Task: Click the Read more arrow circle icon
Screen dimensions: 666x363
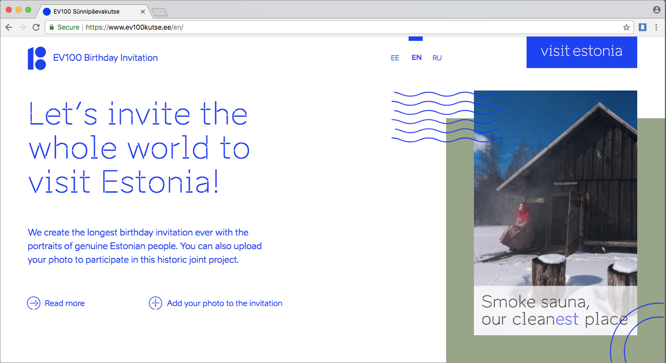Action: (x=34, y=303)
